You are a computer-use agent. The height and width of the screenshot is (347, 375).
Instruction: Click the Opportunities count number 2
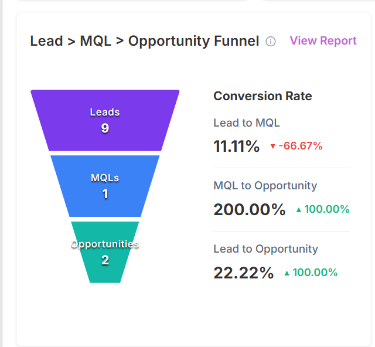pyautogui.click(x=105, y=260)
